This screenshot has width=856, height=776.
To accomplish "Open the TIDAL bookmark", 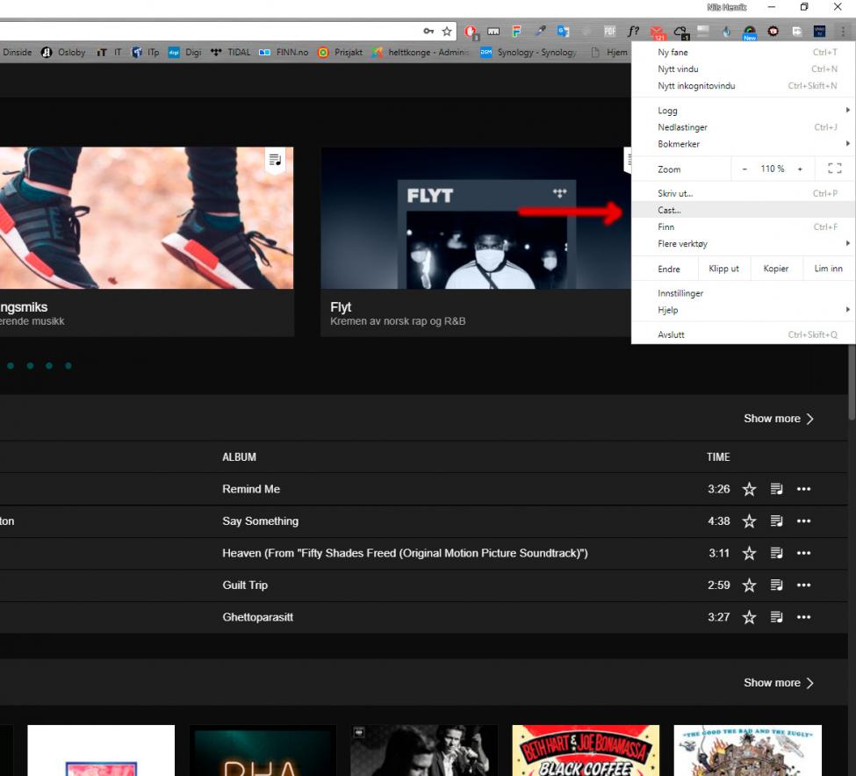I will (230, 53).
